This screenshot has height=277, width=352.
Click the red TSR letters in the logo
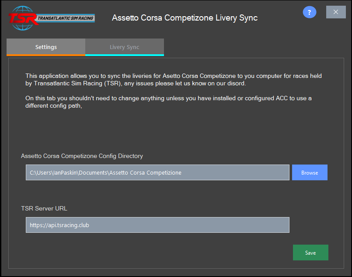22,18
